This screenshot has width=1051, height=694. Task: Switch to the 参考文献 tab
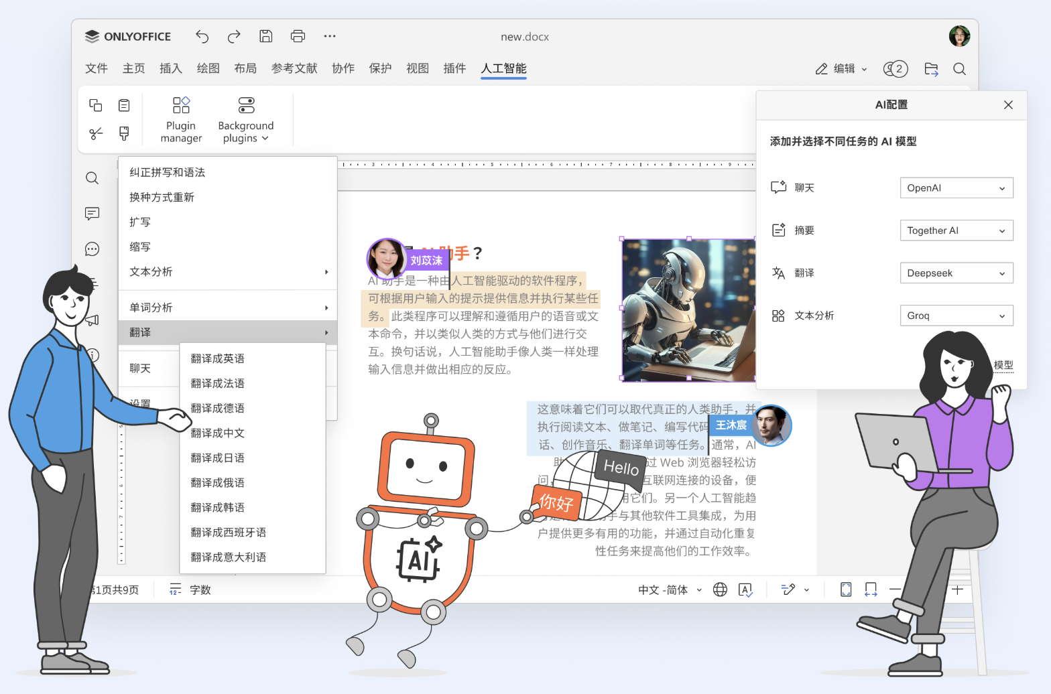(294, 68)
